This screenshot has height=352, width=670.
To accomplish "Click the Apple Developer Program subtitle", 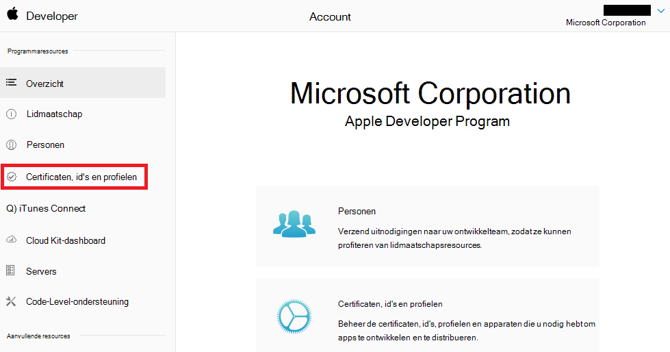I will click(427, 121).
